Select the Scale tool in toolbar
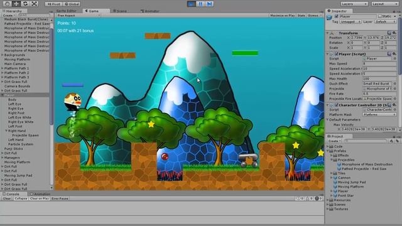This screenshot has height=226, width=402. point(35,4)
